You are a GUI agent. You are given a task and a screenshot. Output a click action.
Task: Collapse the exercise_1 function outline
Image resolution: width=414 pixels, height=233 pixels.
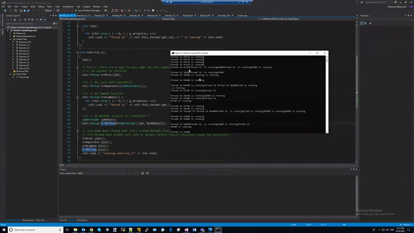[x=77, y=52]
